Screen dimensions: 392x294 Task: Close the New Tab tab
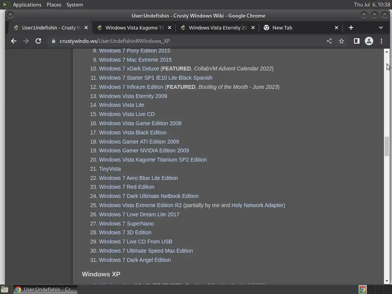pos(336,28)
